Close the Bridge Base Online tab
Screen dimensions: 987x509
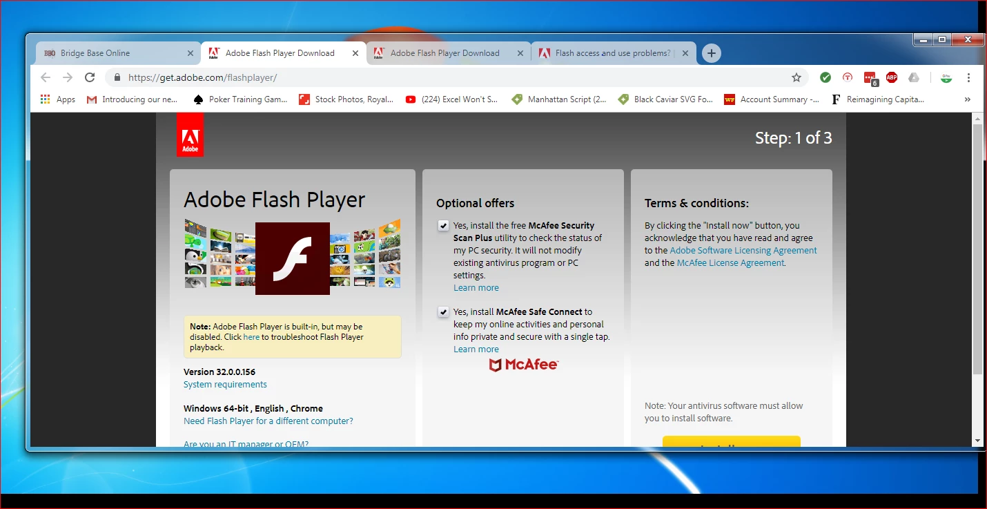coord(190,53)
